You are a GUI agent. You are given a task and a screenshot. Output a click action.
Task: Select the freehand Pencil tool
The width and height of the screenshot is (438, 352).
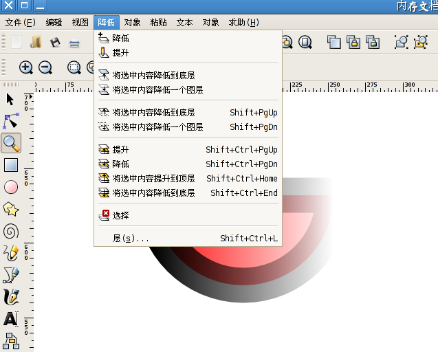coord(11,253)
